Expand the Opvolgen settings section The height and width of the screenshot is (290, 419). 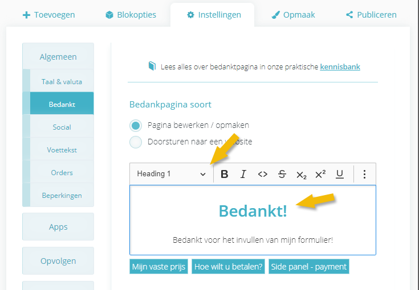[58, 260]
